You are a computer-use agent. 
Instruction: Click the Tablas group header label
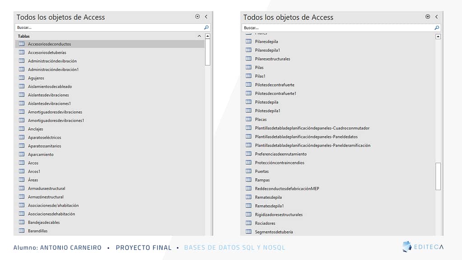tap(23, 36)
